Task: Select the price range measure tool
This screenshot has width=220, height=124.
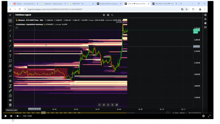Action: 10,86
